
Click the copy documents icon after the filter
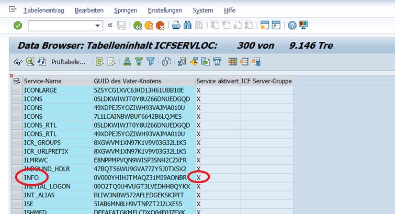tap(166, 62)
